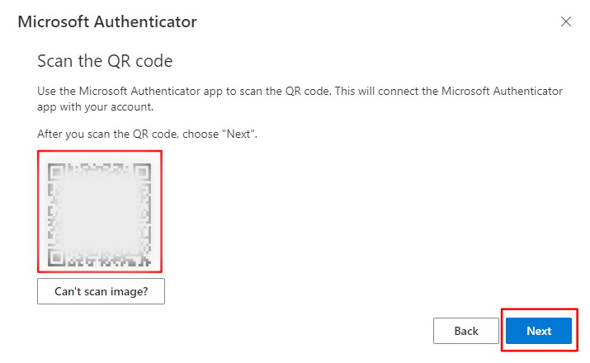Close the Microsoft Authenticator dialog

click(565, 22)
